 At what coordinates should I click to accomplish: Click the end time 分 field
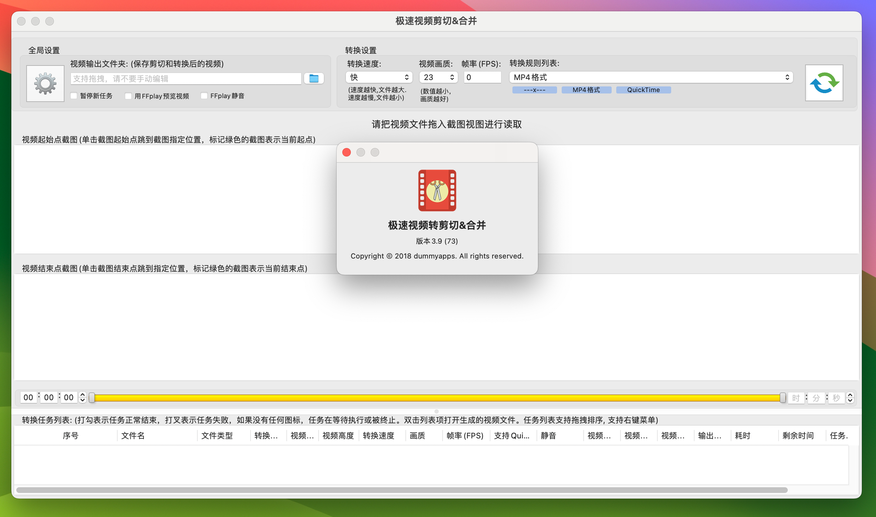click(x=816, y=398)
